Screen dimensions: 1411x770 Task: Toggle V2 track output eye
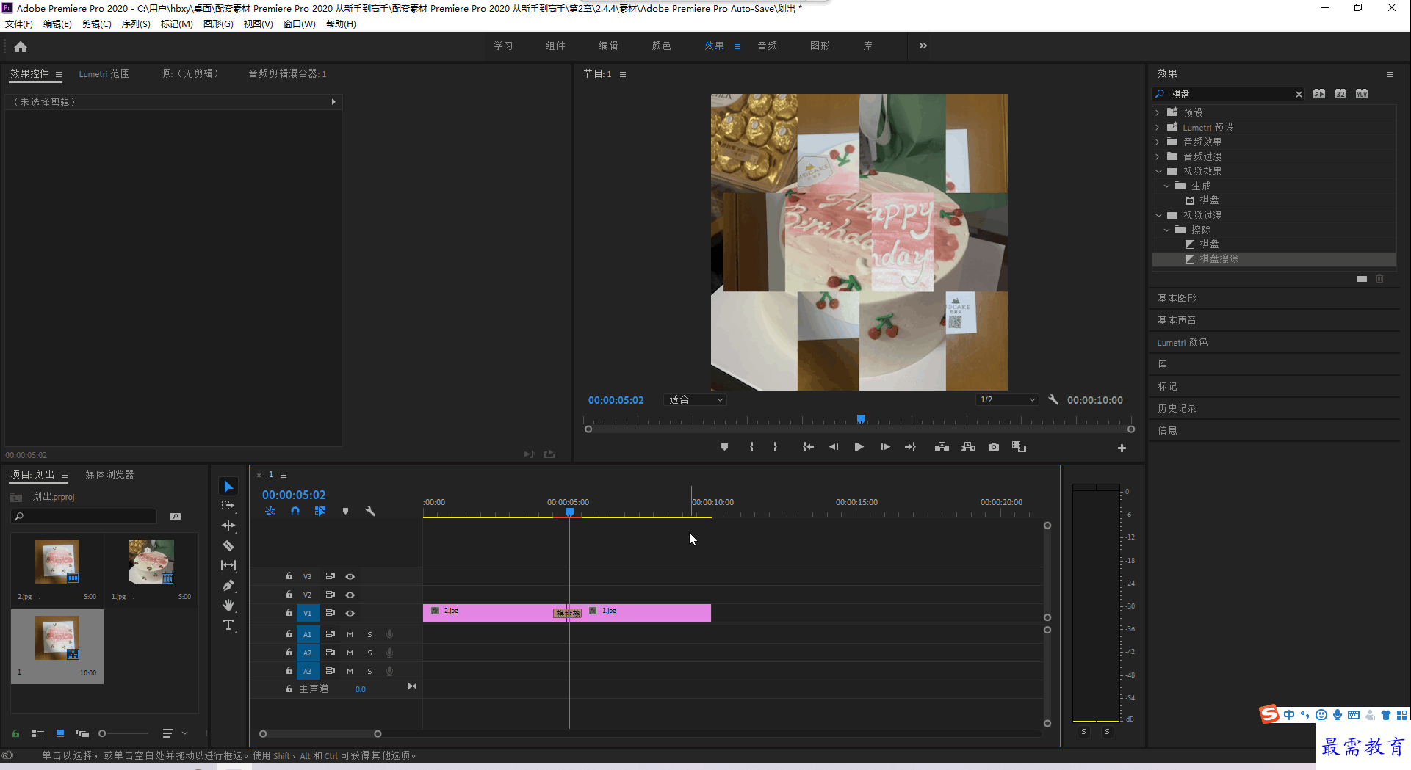pyautogui.click(x=350, y=595)
